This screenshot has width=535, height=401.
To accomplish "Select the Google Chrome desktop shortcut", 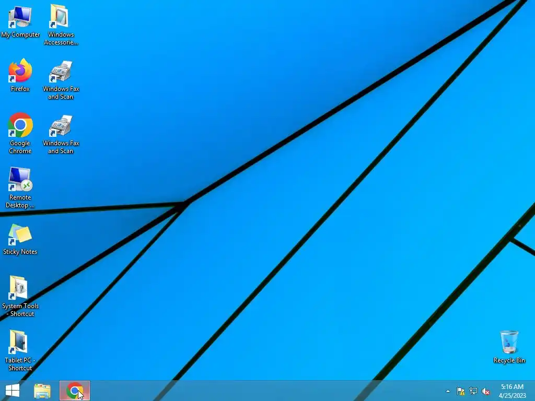I will [x=20, y=133].
